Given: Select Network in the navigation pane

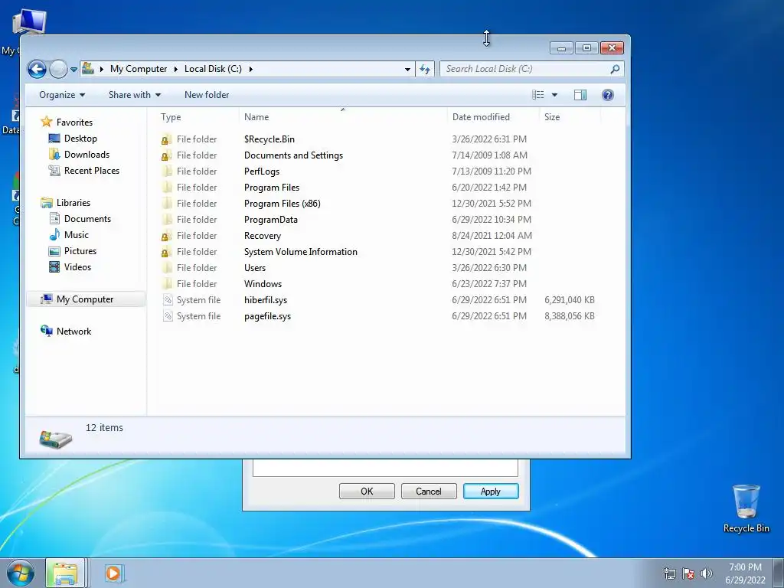Looking at the screenshot, I should (x=73, y=331).
